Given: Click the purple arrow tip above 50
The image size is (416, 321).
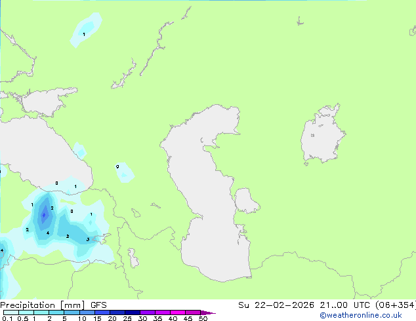Looking at the screenshot, I should 208,312.
